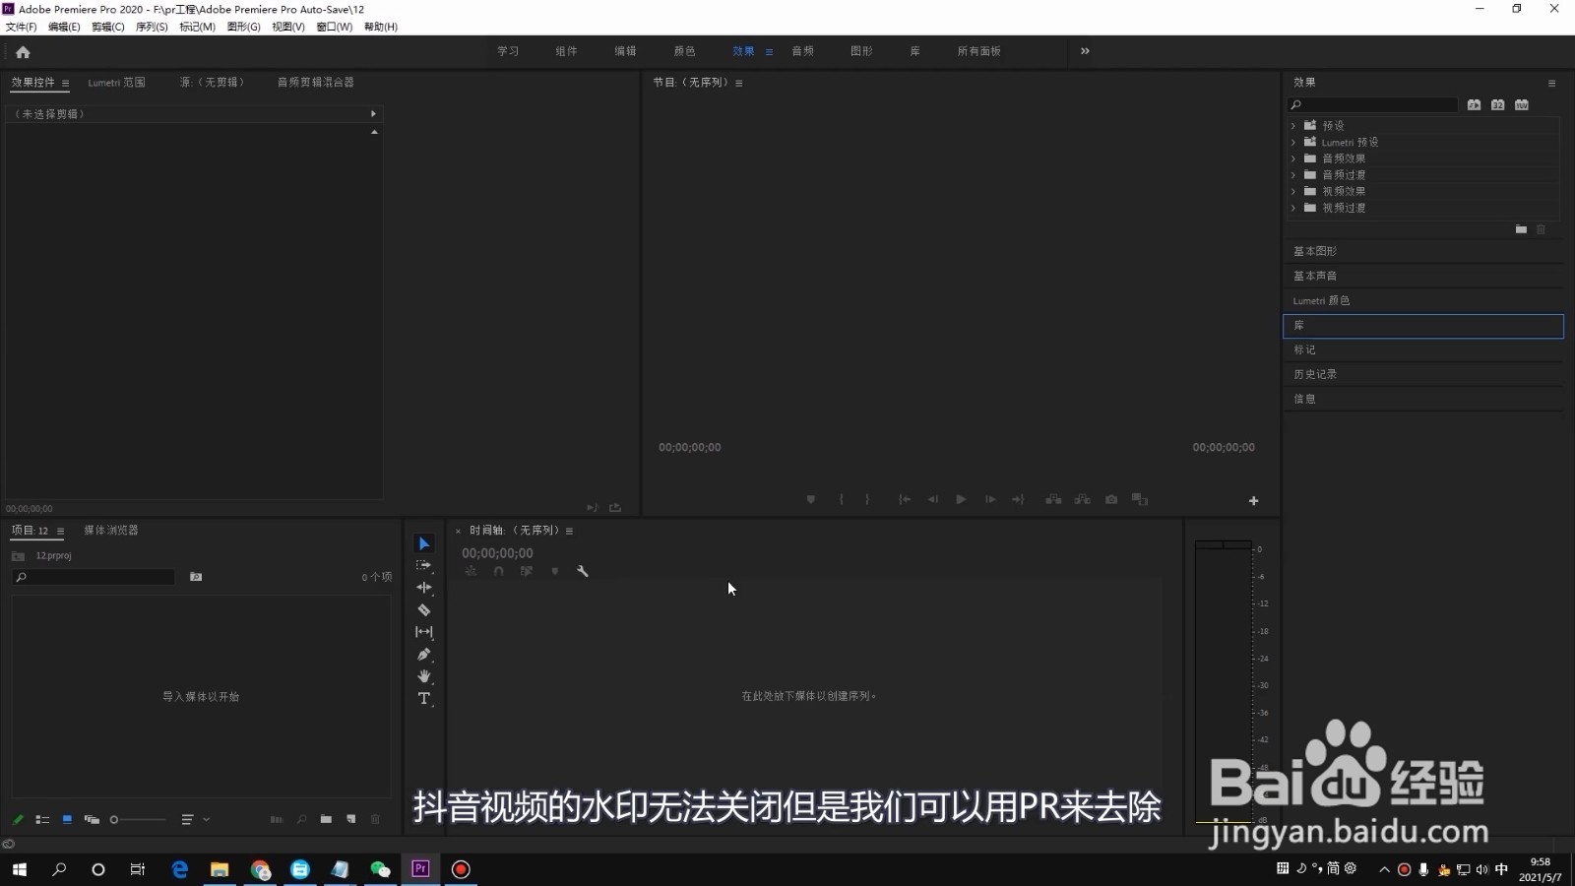Expand the 视频效果 folder
1575x886 pixels.
1293,192
